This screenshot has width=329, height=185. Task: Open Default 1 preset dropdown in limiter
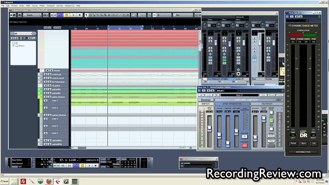coord(227,91)
